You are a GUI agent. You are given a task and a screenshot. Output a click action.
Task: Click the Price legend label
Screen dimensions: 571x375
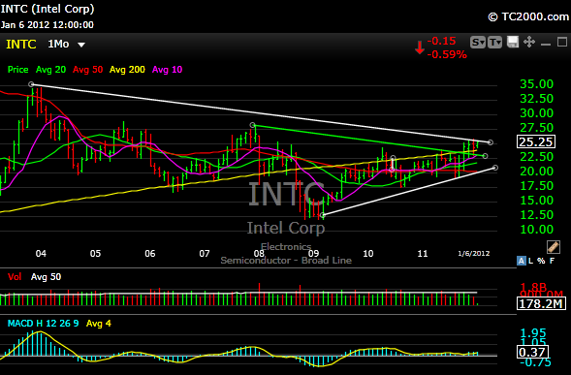pyautogui.click(x=17, y=70)
